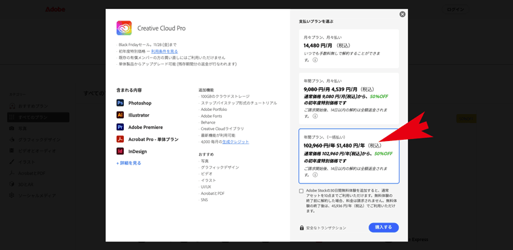Open すべてのプラン category label
The height and width of the screenshot is (250, 513).
33,117
